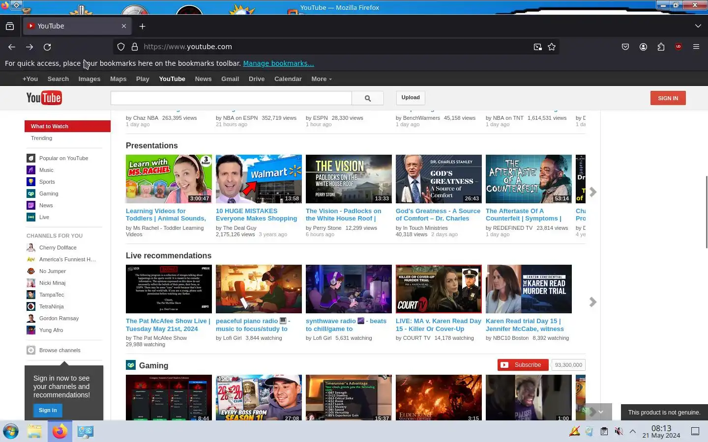
Task: Click the Save to Pocket icon
Action: (625, 47)
